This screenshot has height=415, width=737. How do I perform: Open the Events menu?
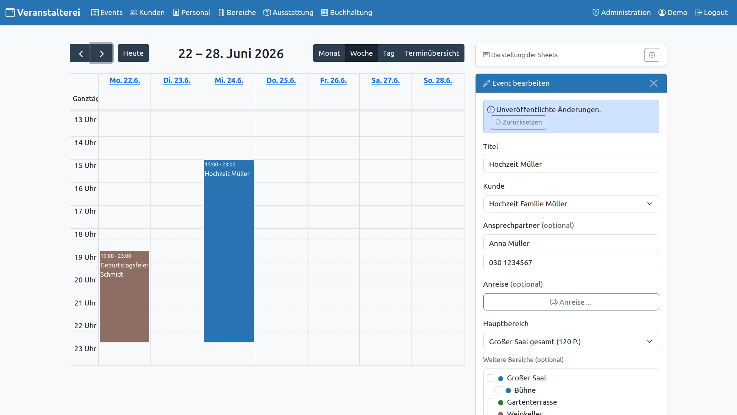[x=107, y=13]
